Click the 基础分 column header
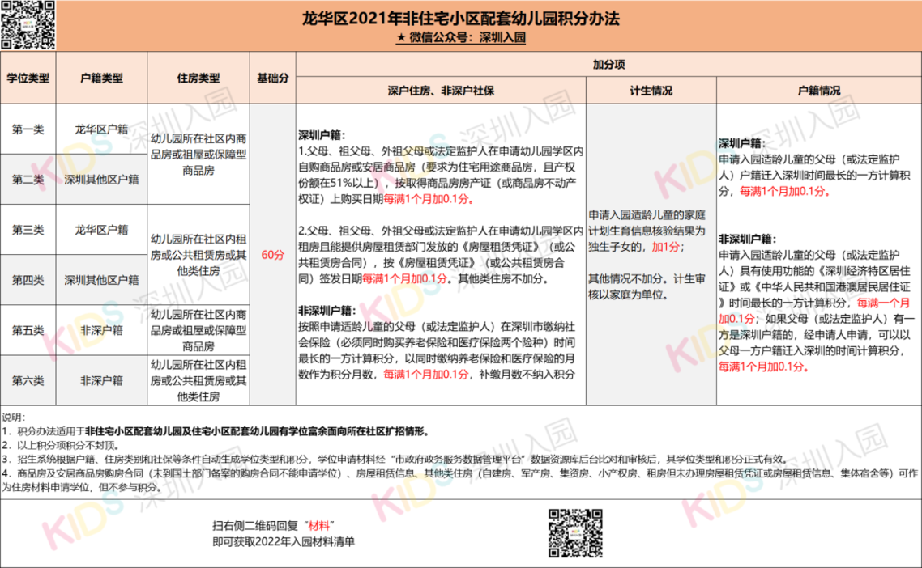This screenshot has height=568, width=922. (x=273, y=78)
